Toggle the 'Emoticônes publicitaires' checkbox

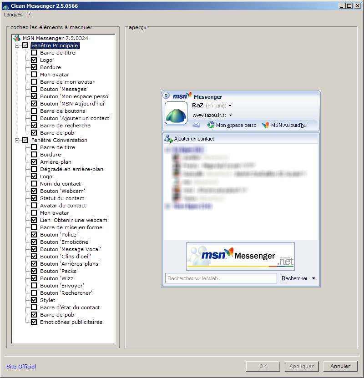(34, 322)
